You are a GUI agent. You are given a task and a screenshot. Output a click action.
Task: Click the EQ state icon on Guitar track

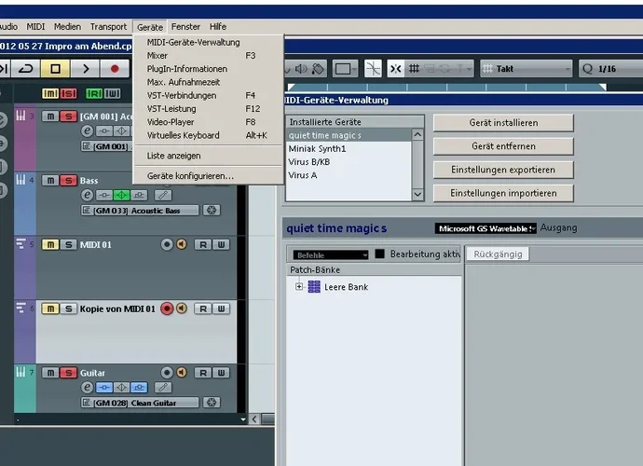[x=122, y=387]
